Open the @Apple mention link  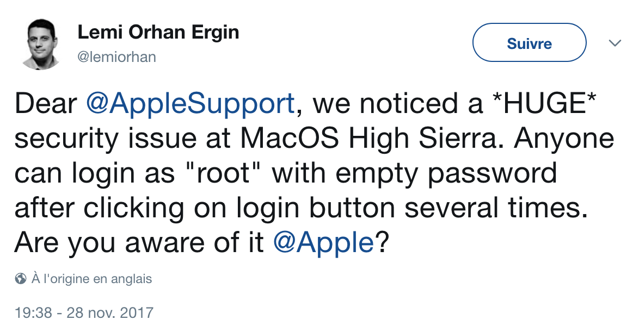click(323, 243)
